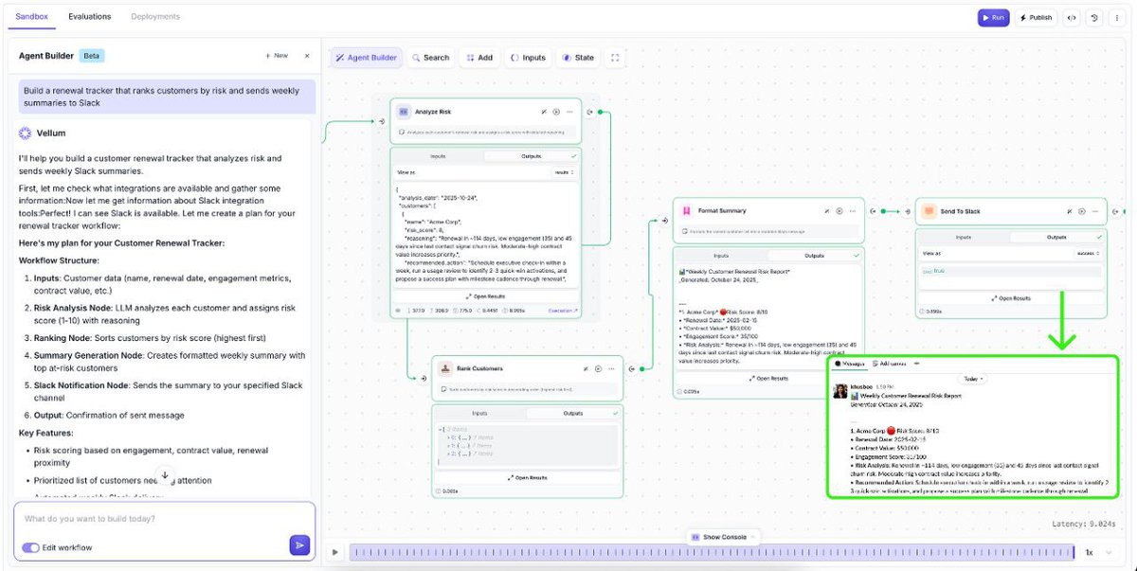Switch to the Sandbox tab

pos(32,17)
